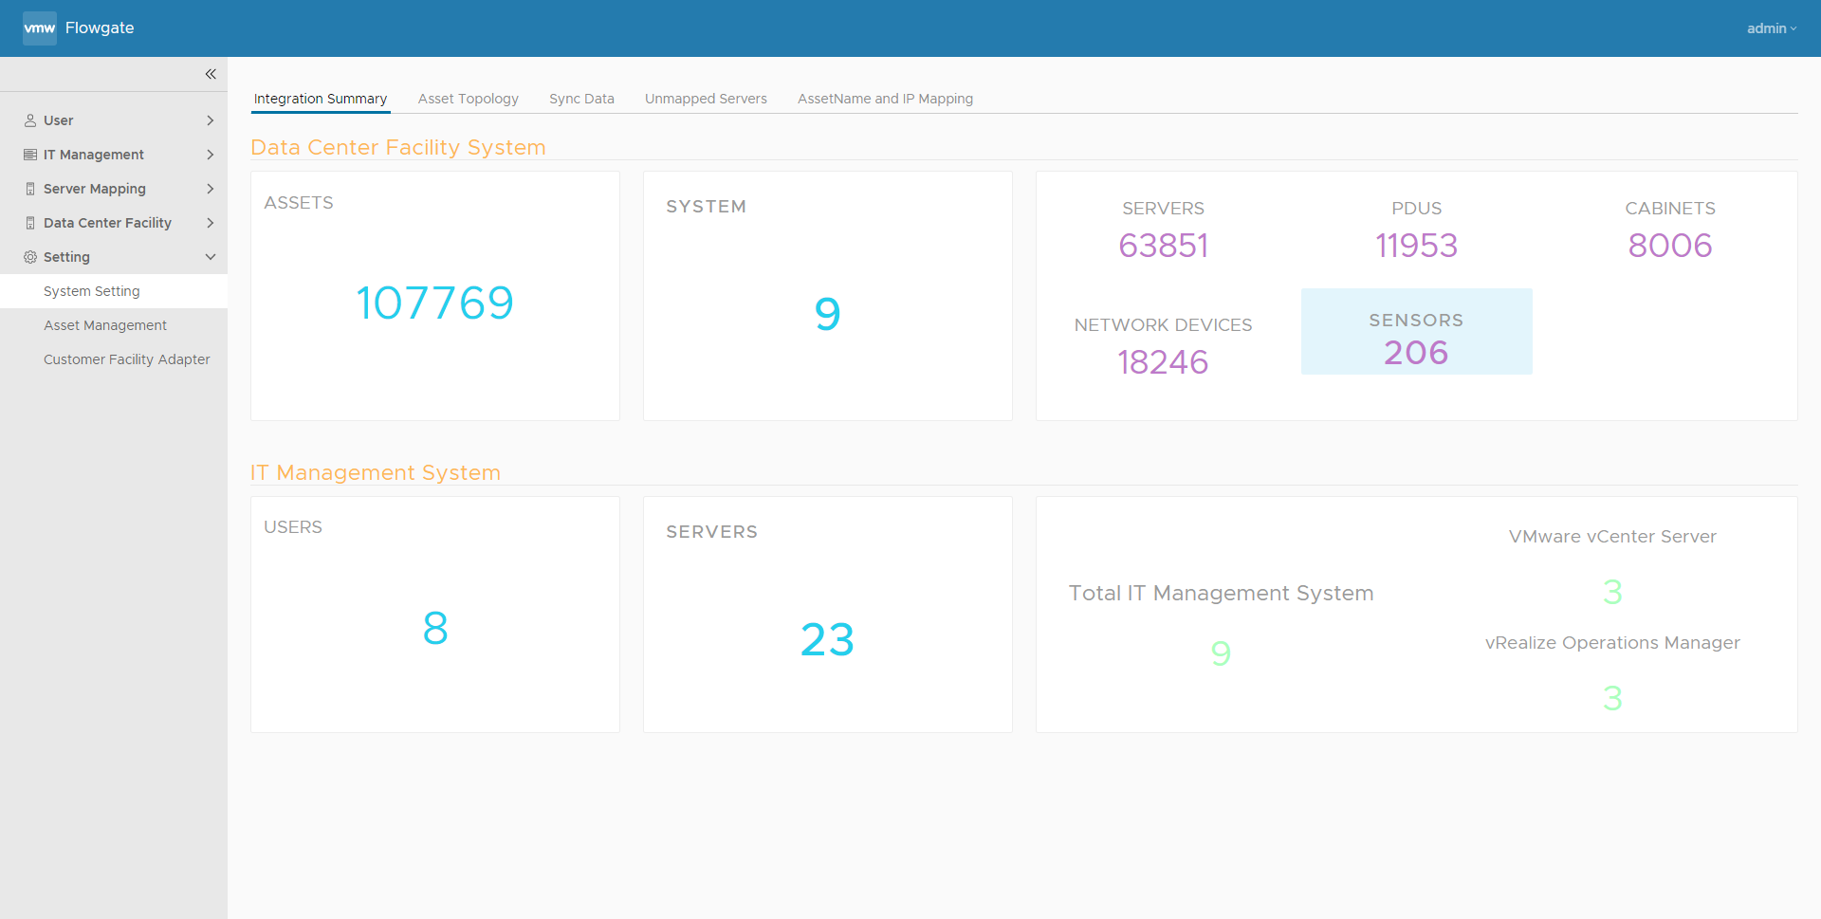Collapse the sidebar with double-chevron icon
Image resolution: width=1821 pixels, height=919 pixels.
[x=211, y=74]
